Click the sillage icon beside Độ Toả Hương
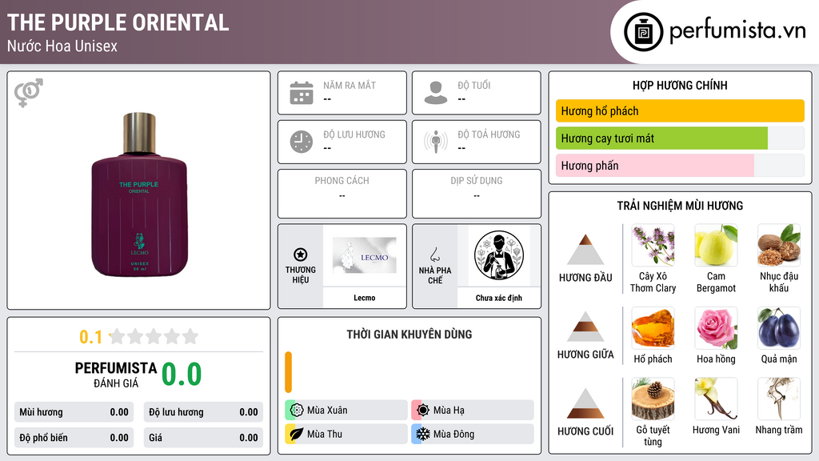Screen dimensions: 819x461 point(436,142)
